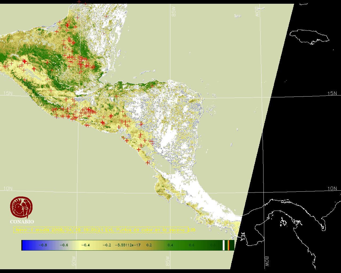
Task: Click the -0.4 value on color scale
Action: click(85, 245)
